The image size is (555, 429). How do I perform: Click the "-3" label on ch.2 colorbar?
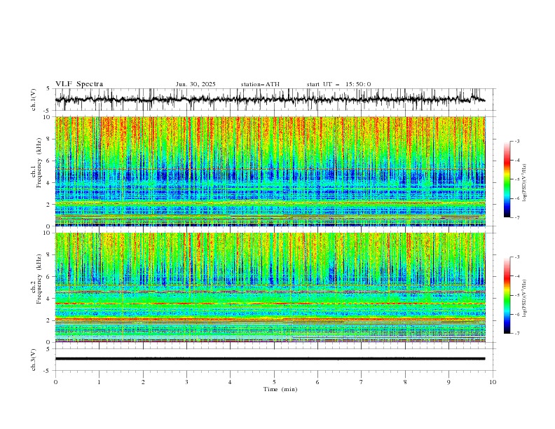(x=516, y=257)
